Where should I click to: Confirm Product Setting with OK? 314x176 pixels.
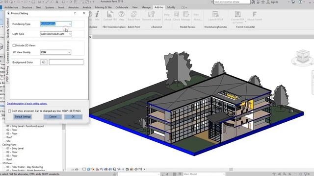73,117
